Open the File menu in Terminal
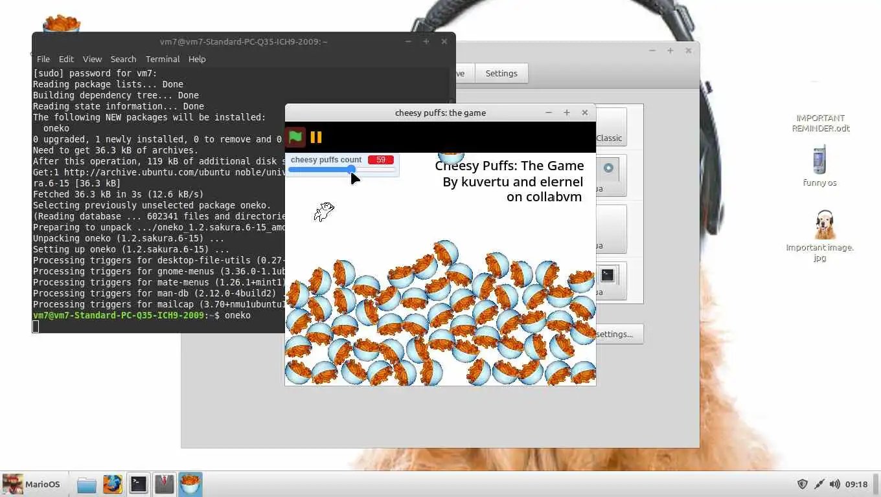 coord(43,59)
